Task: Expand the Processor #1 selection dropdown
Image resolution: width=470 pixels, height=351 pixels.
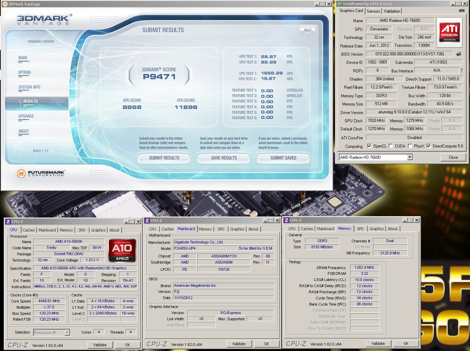Action: click(x=67, y=333)
